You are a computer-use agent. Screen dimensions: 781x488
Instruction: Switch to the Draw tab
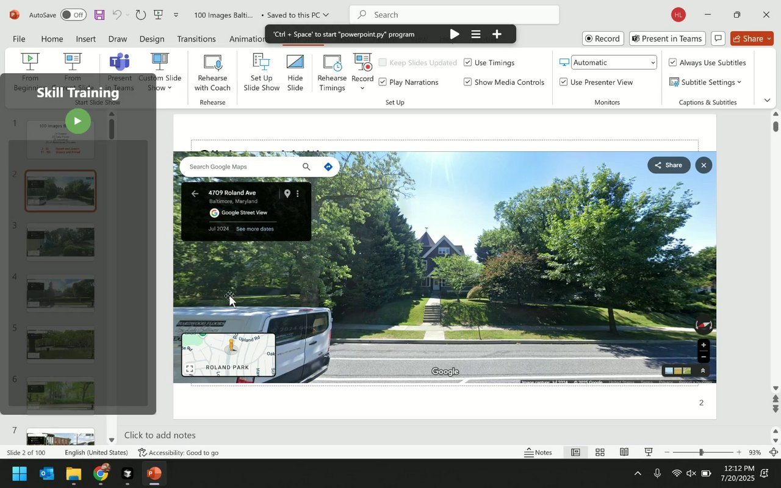[117, 38]
